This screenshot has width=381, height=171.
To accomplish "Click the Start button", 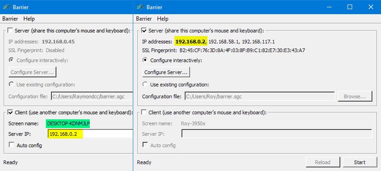I will [359, 162].
